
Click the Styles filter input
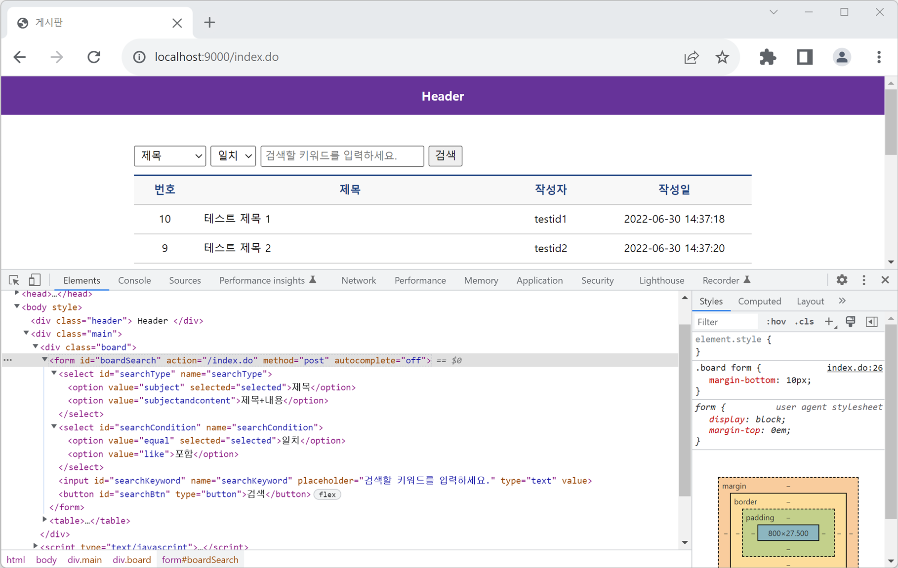(x=725, y=322)
